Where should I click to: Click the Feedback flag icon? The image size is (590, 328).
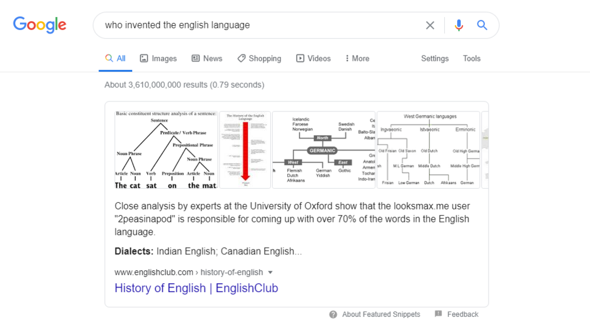(438, 314)
